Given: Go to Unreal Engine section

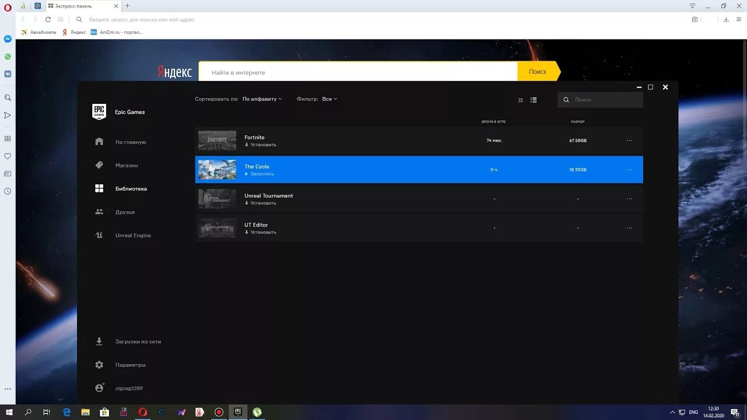Looking at the screenshot, I should click(123, 235).
